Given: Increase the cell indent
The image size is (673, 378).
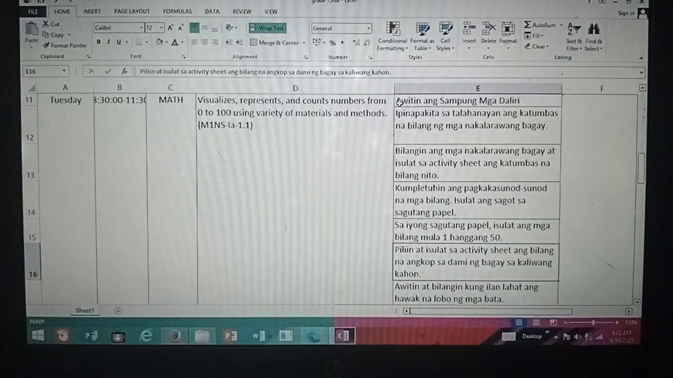Looking at the screenshot, I should (239, 43).
